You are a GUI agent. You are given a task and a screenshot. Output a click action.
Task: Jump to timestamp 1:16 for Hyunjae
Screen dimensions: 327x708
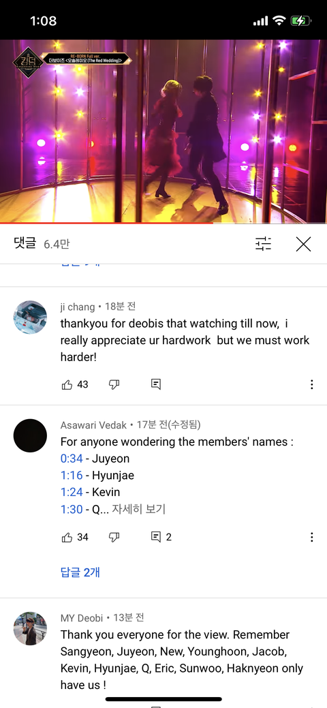72,476
